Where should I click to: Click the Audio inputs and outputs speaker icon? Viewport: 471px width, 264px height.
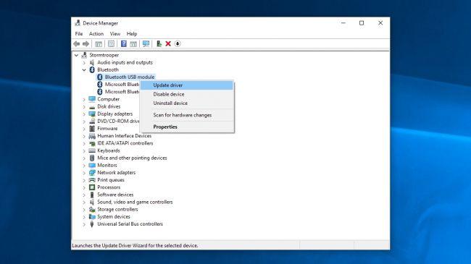[92, 62]
